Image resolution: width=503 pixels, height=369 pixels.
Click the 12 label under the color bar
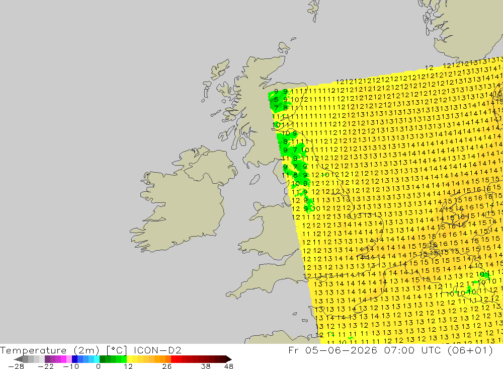point(128,366)
